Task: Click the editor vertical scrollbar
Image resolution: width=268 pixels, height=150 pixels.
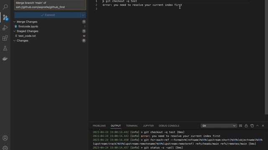Action: 266,57
